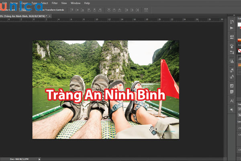Image resolution: width=241 pixels, height=161 pixels.
Task: Open the Type menu
Action: pos(34,3)
